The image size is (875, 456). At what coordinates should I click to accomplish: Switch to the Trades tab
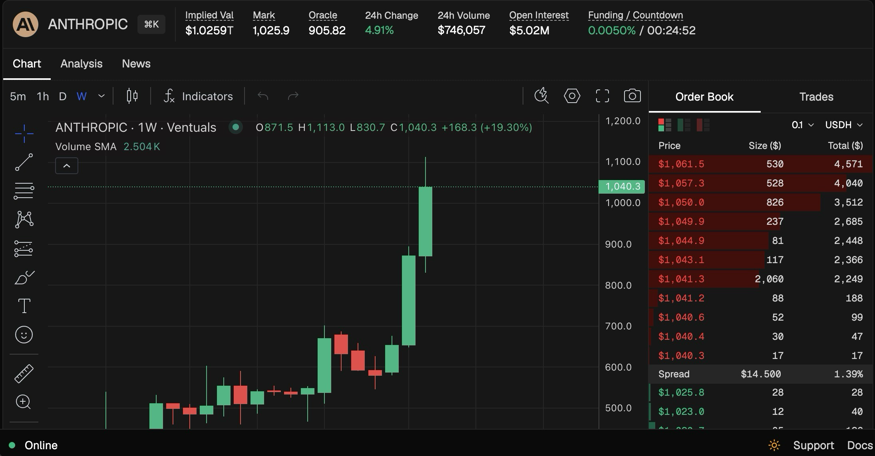point(816,97)
